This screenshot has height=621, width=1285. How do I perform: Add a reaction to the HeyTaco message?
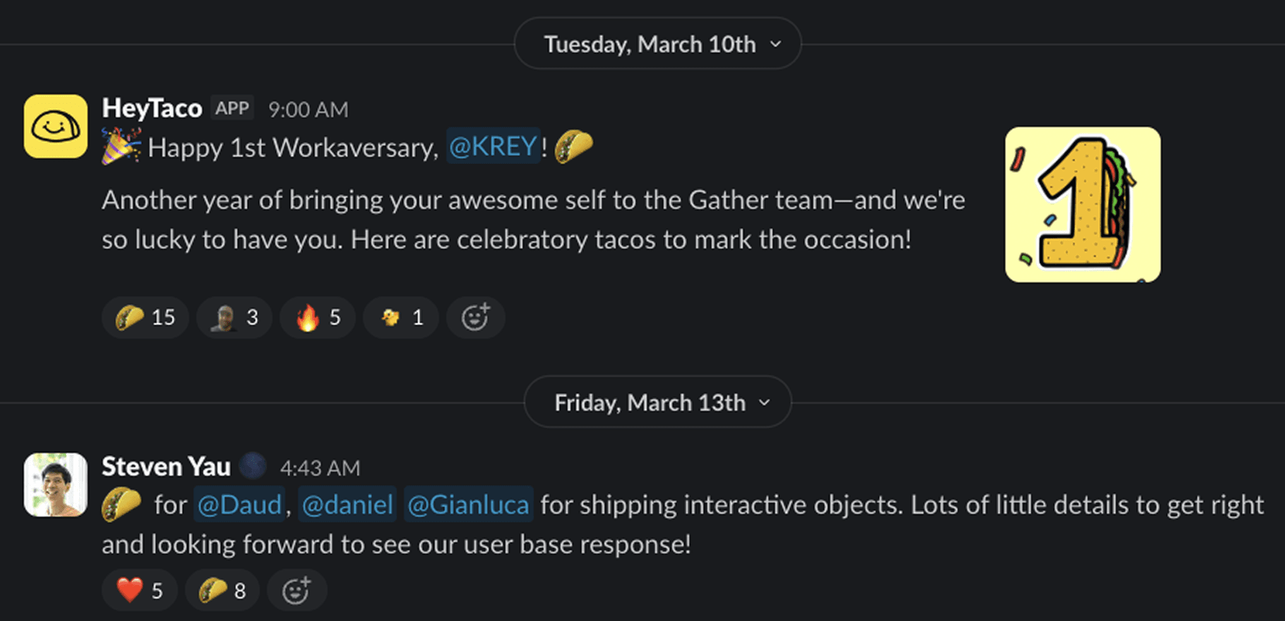point(475,318)
